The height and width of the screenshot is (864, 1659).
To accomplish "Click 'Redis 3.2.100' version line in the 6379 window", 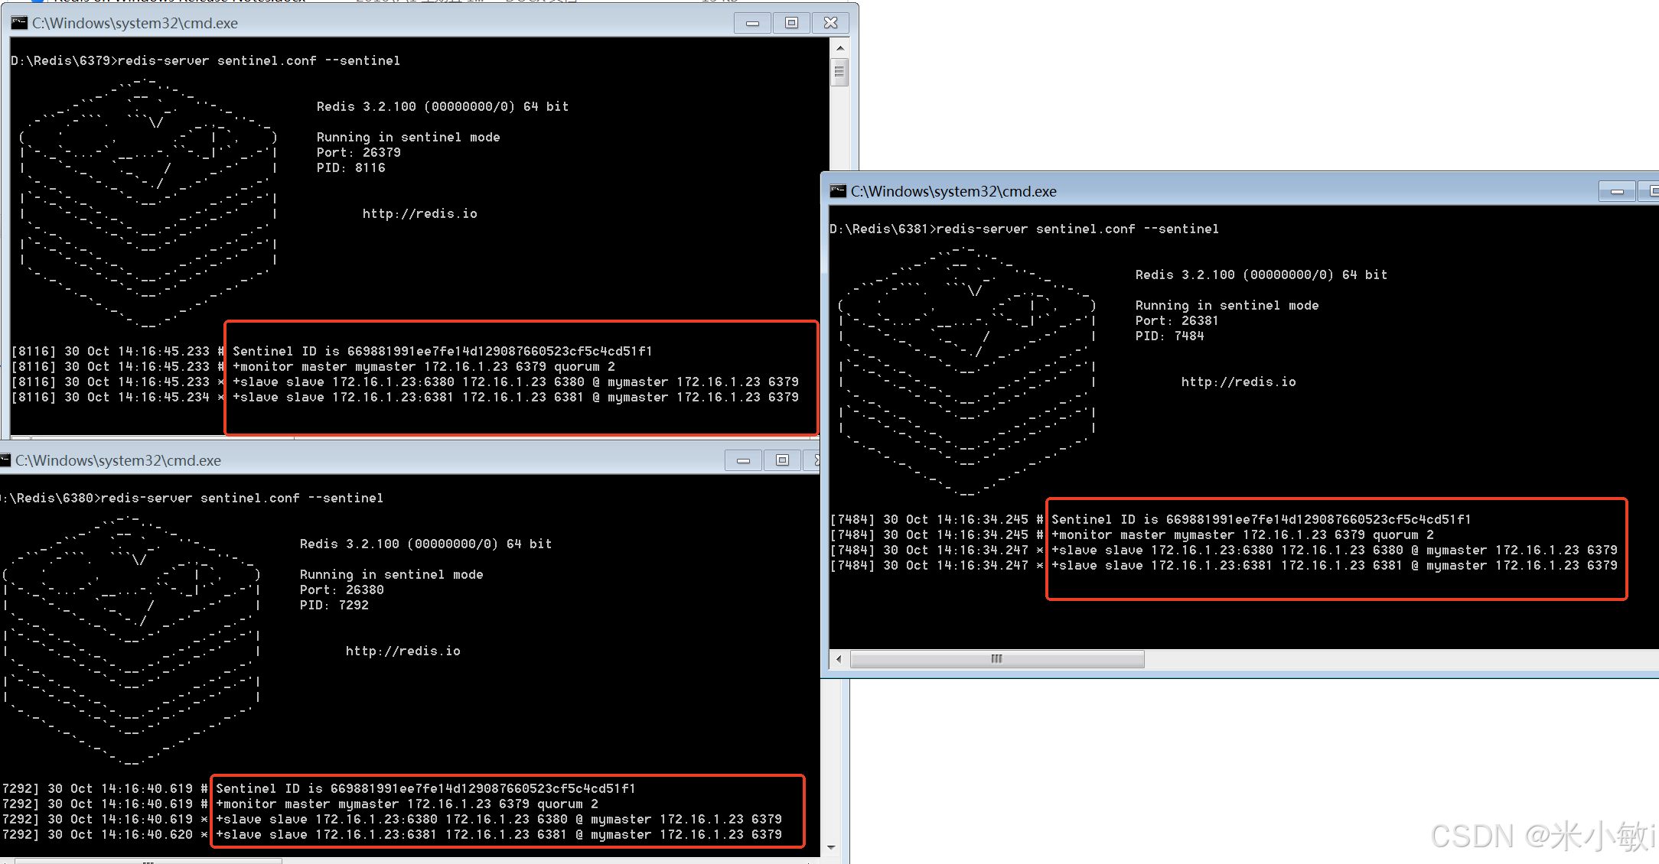I will click(x=443, y=106).
